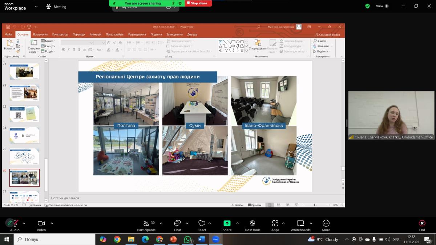This screenshot has height=245, width=436.
Task: Open the Zoom Workplace dropdown chevron
Action: 36,7
